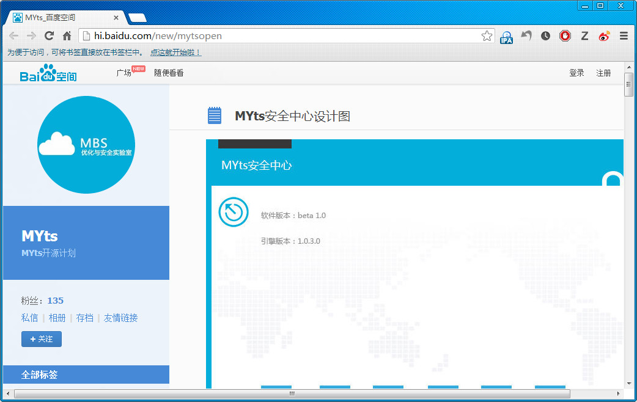Click the 引擎版本：1.0.3.0 text
637x402 pixels.
click(290, 241)
